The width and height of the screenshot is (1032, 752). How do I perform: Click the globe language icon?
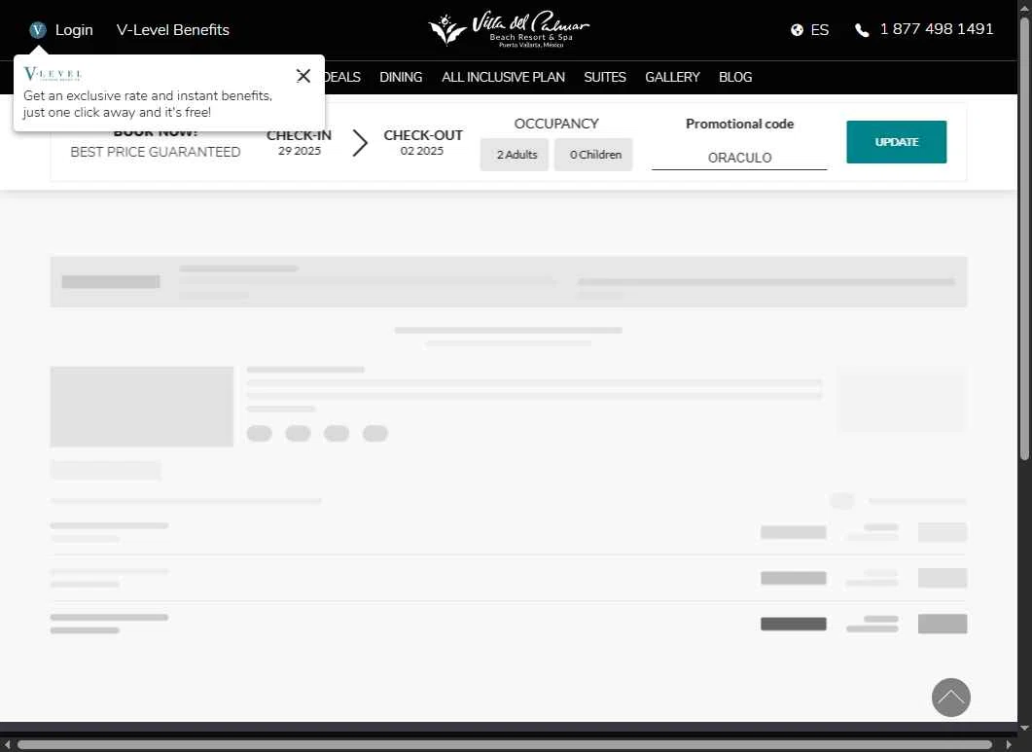coord(797,29)
